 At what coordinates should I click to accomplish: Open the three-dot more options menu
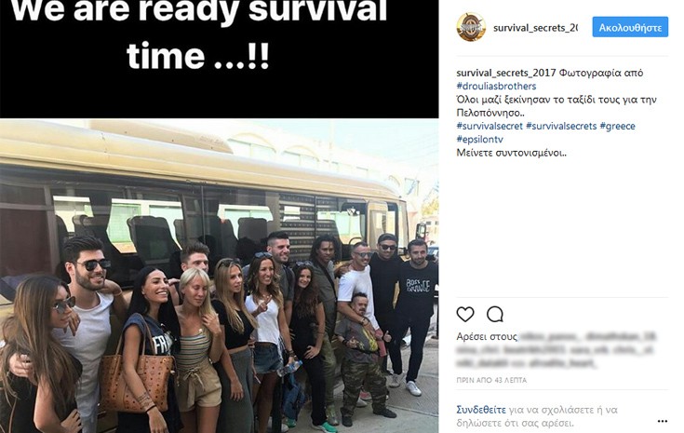point(663,421)
